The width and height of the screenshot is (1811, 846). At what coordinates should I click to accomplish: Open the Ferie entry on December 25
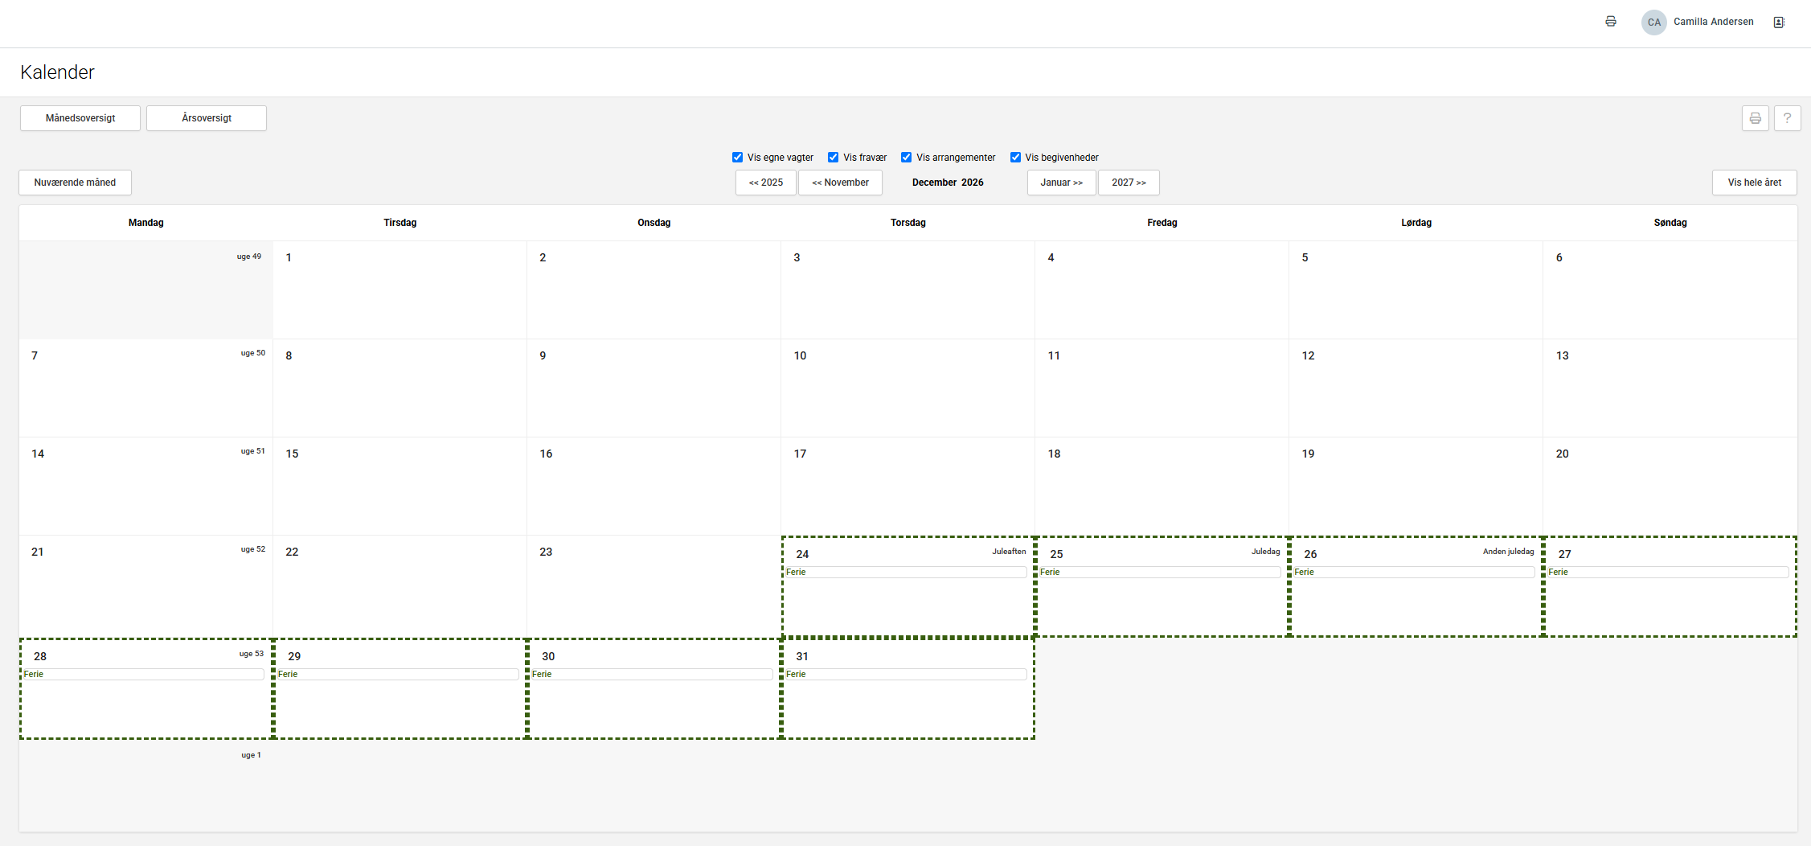coord(1160,573)
